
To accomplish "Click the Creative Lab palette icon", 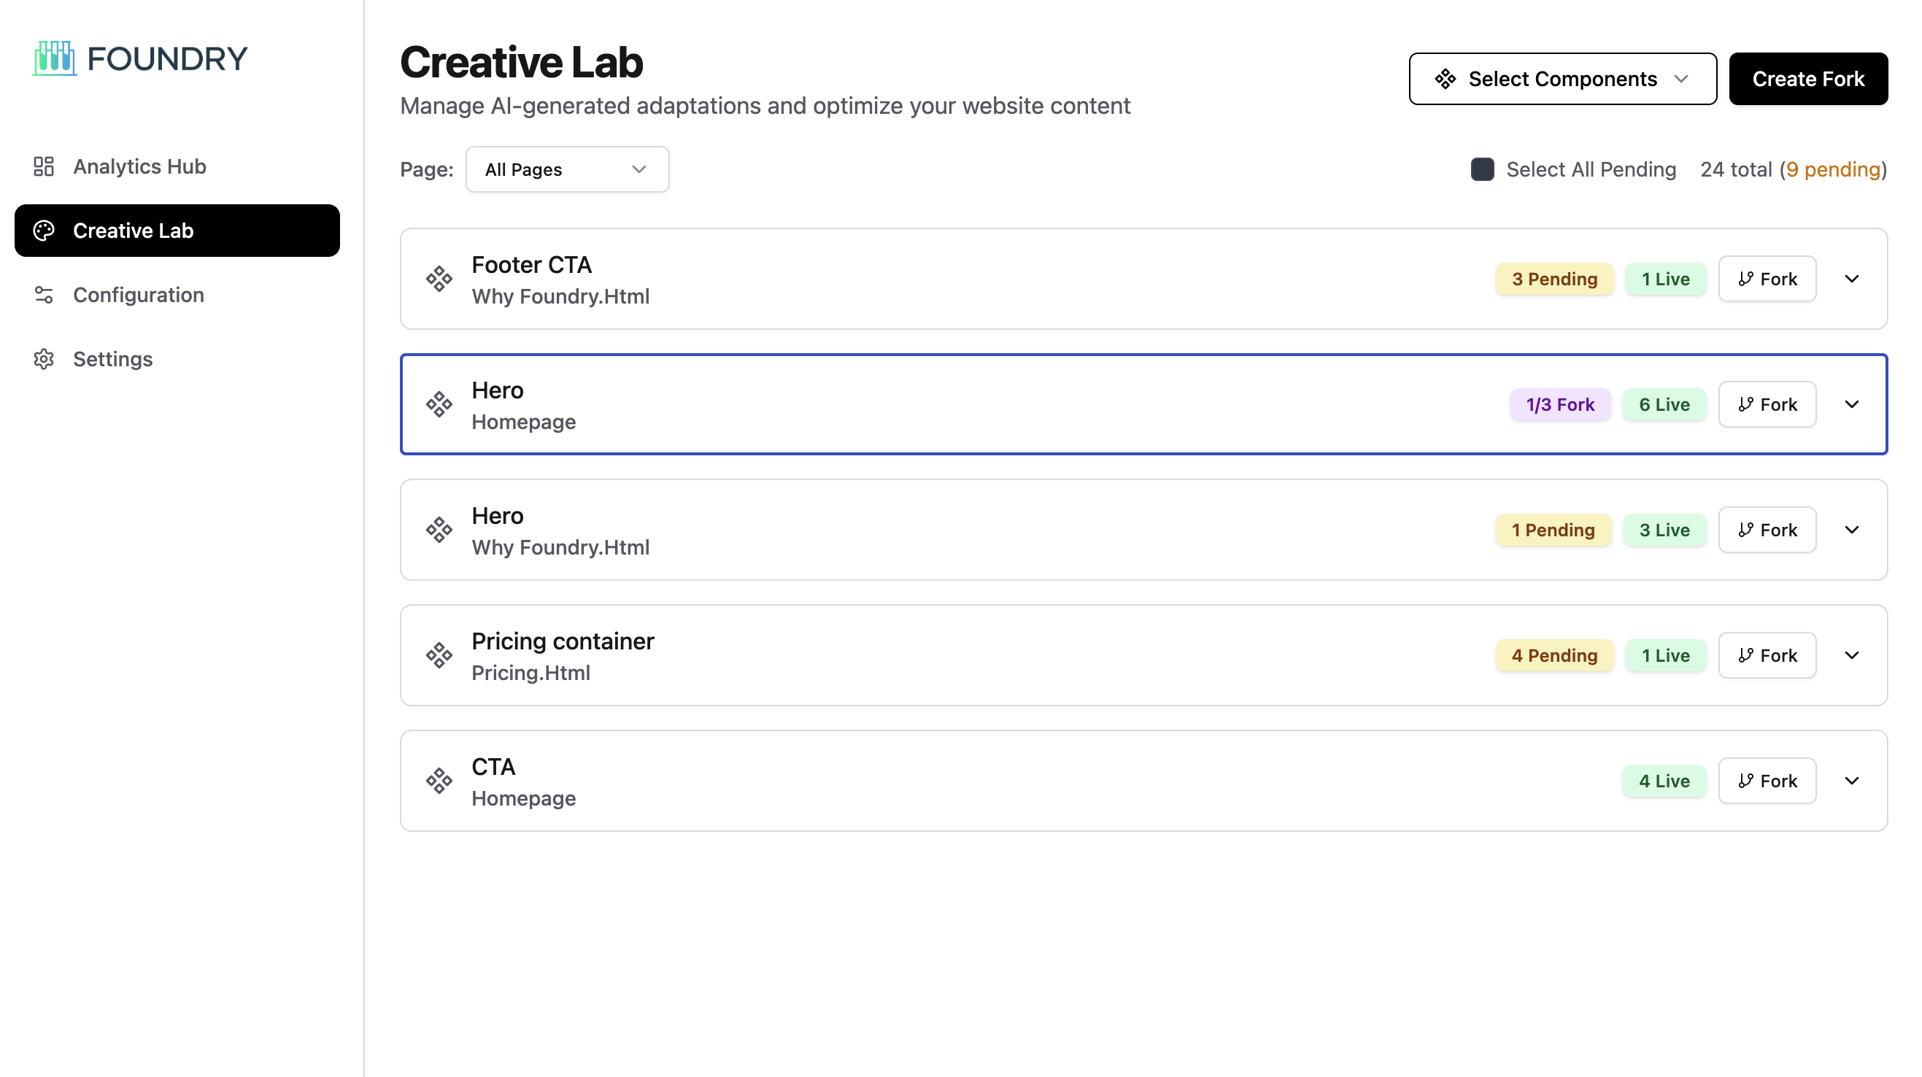I will click(x=44, y=231).
